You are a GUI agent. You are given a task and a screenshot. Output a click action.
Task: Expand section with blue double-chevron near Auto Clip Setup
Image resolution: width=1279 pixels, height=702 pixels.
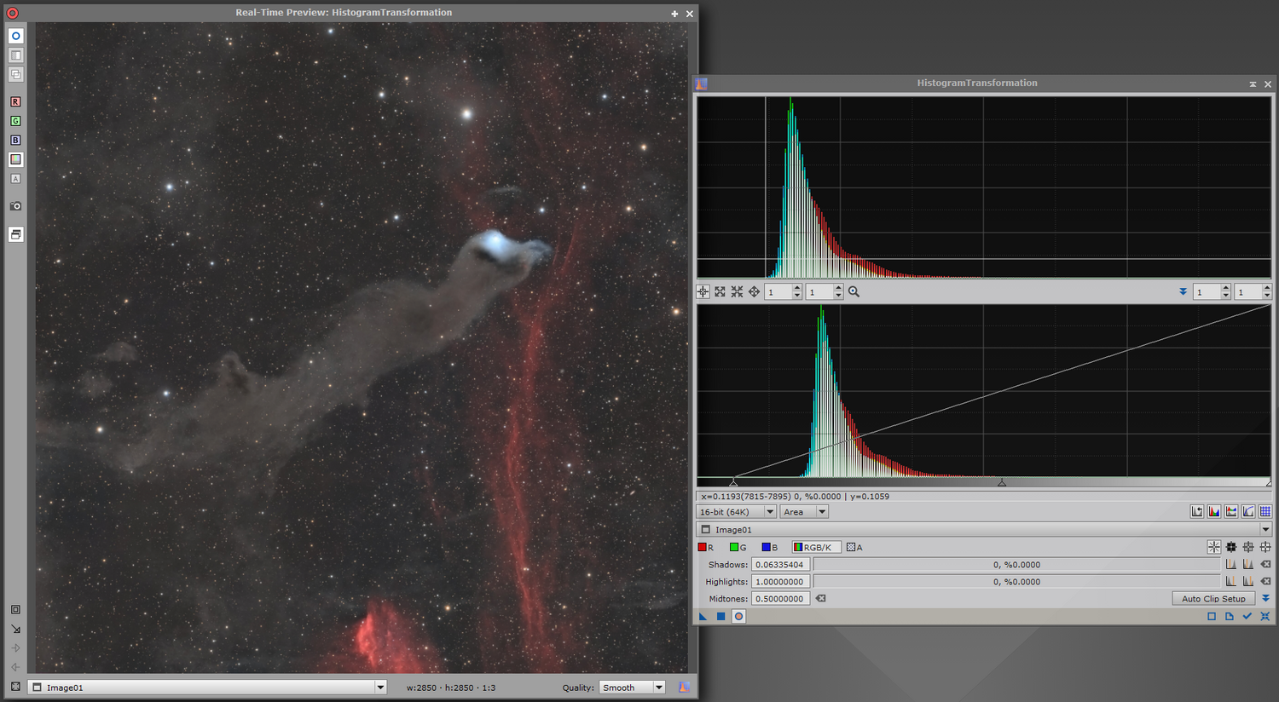click(1265, 599)
